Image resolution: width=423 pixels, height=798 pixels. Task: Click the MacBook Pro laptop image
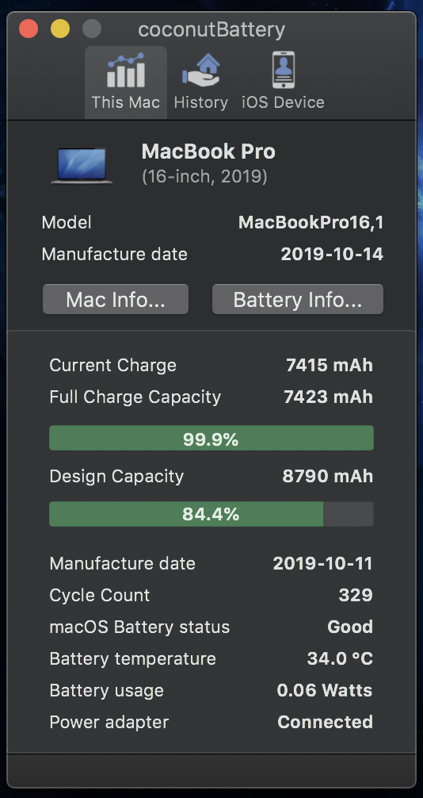tap(82, 166)
